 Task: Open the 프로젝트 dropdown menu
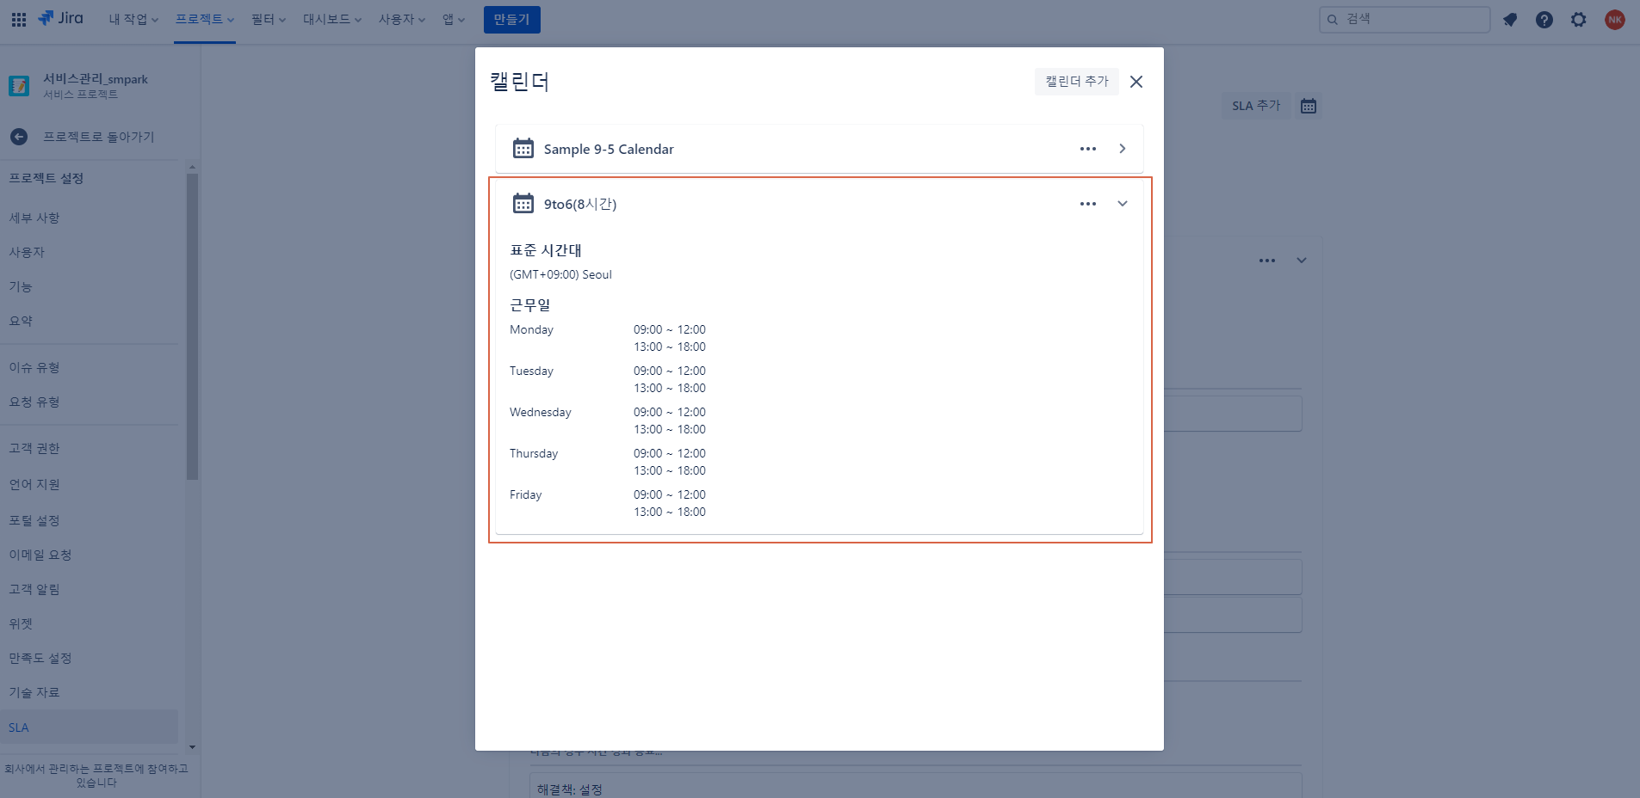205,19
